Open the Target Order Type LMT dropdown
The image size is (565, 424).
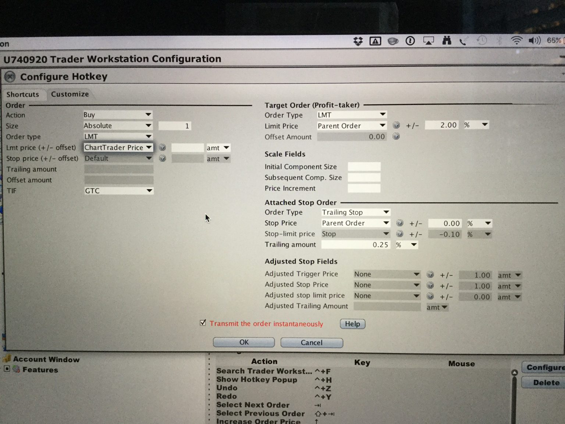(x=352, y=115)
